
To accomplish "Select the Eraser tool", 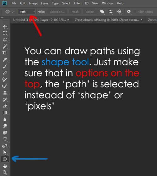I will 5,106.
